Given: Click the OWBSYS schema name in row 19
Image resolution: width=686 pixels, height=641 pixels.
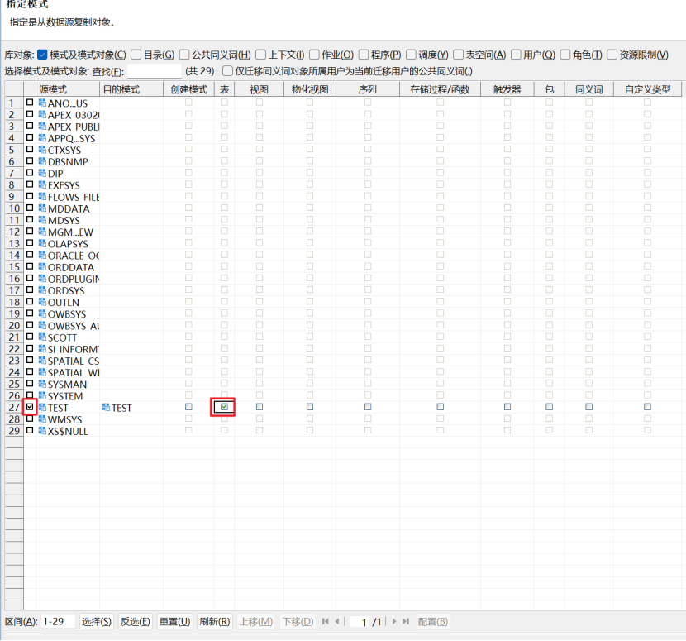Looking at the screenshot, I should 67,314.
